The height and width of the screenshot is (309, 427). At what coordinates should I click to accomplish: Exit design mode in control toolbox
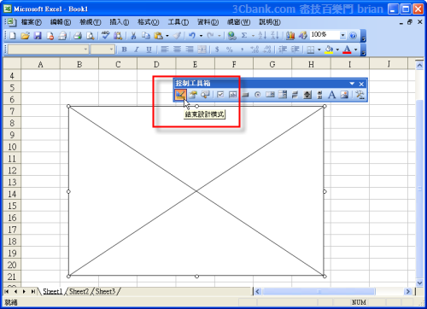coord(180,95)
